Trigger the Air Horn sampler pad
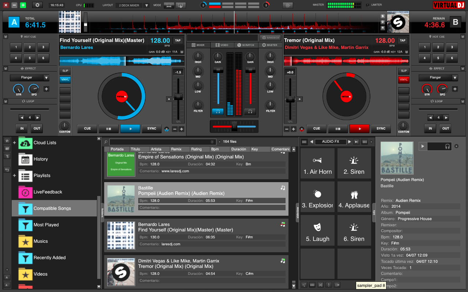 (317, 164)
